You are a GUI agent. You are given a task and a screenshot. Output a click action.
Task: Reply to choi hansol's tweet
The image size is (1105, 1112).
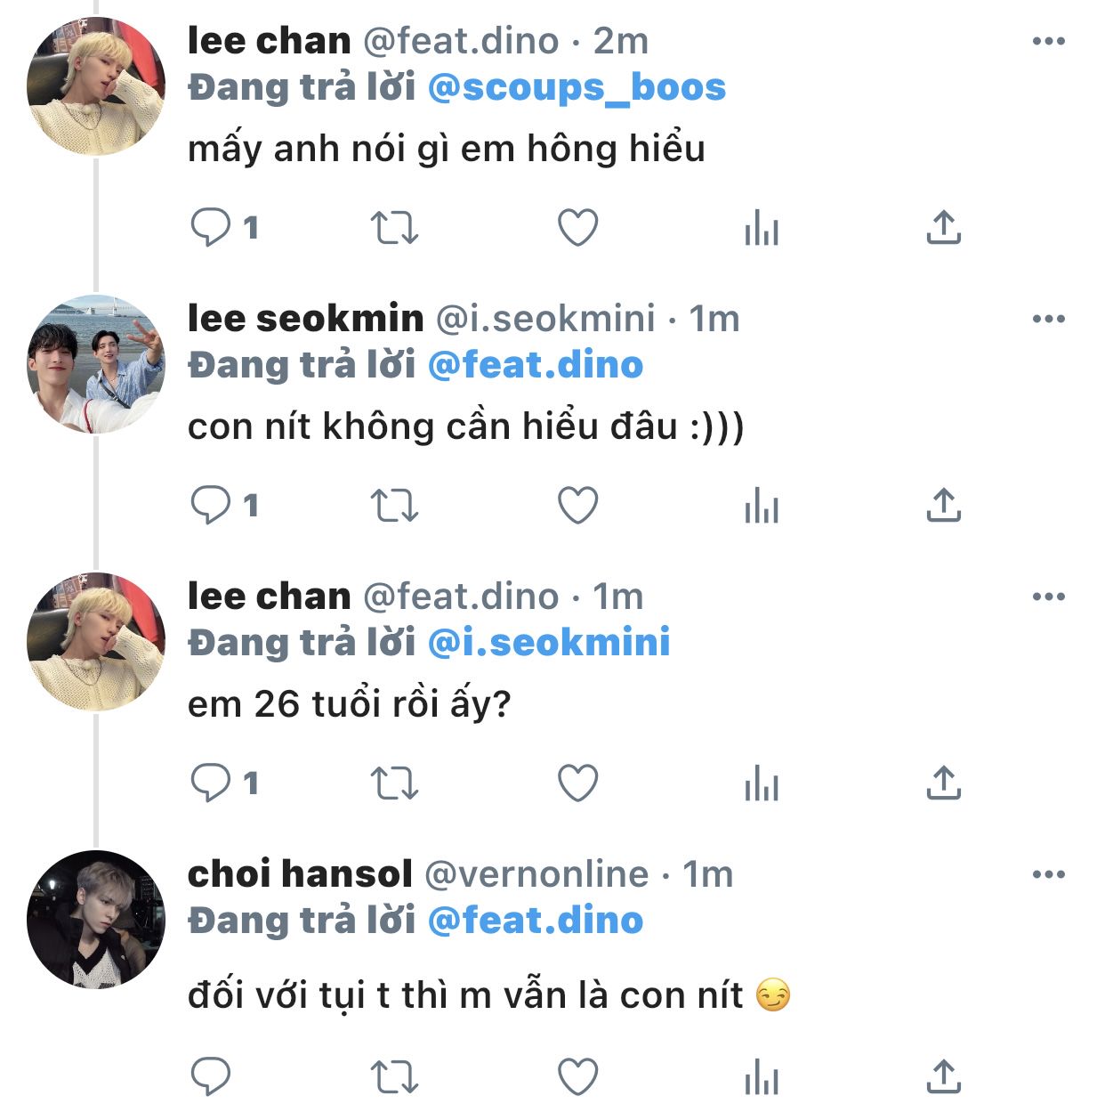pyautogui.click(x=212, y=1077)
